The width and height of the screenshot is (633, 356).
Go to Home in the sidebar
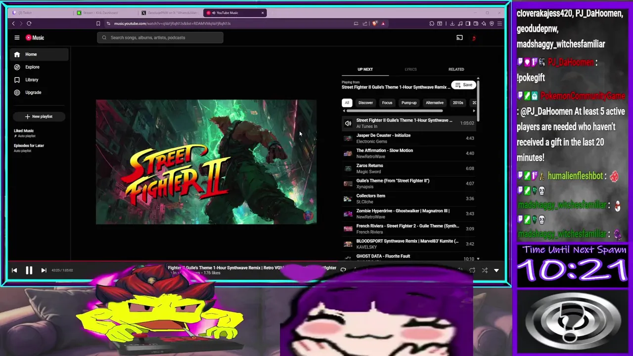pyautogui.click(x=40, y=54)
